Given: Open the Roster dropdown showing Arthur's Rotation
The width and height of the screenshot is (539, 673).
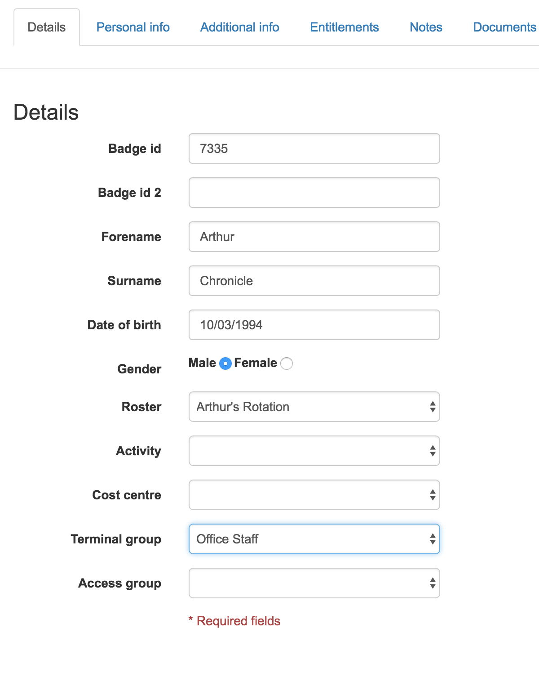Looking at the screenshot, I should 314,407.
